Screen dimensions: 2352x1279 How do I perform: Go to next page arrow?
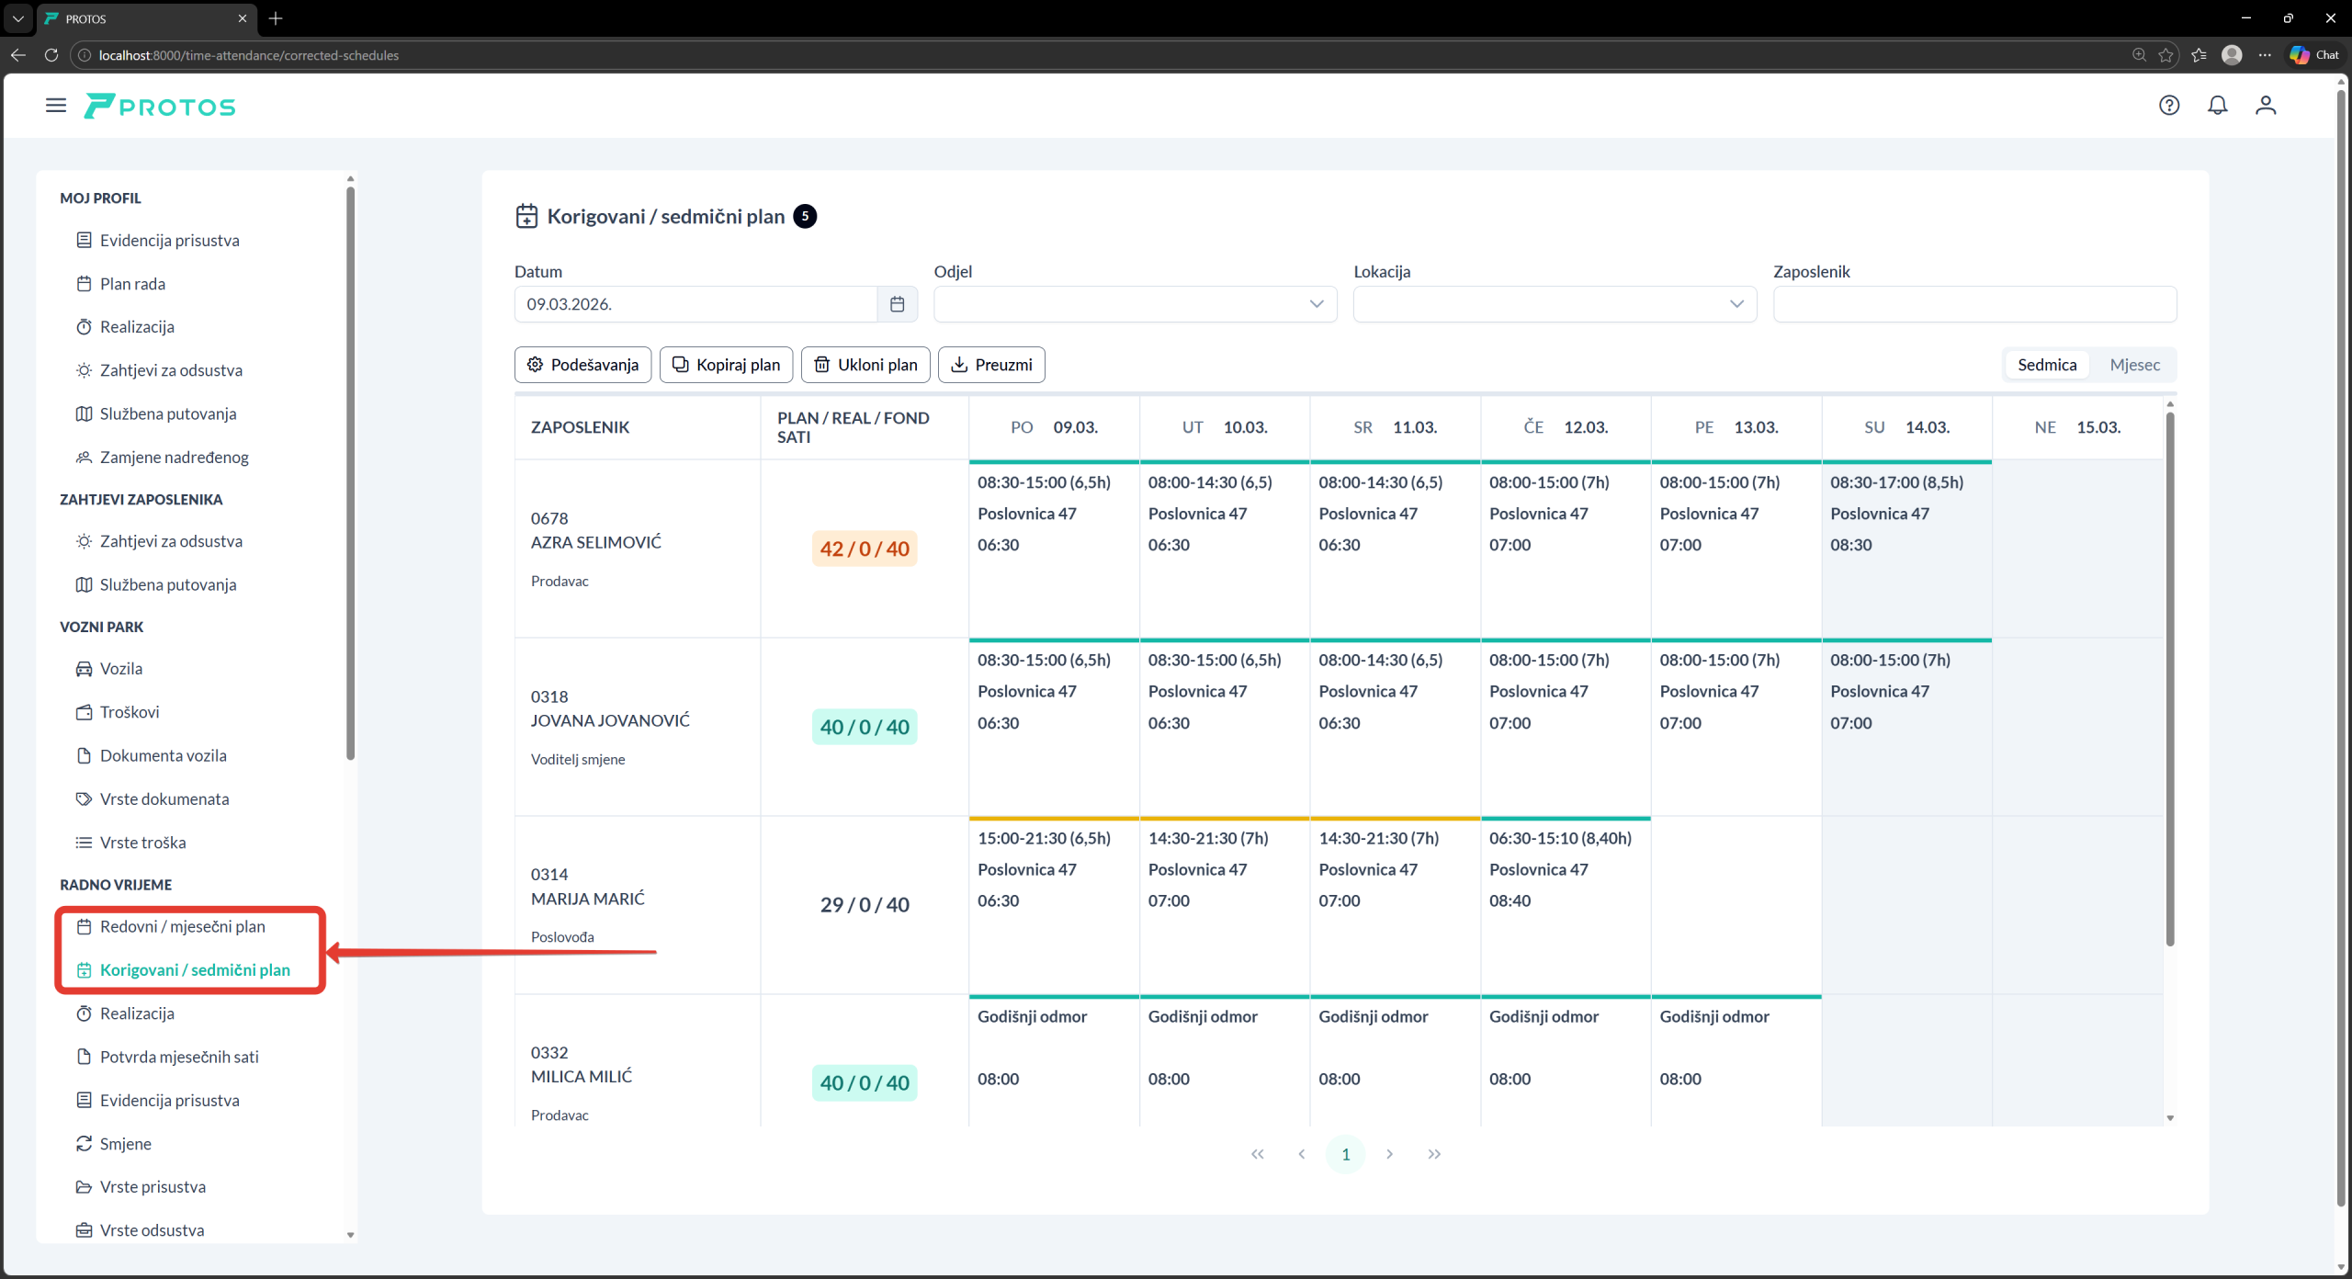pos(1390,1154)
